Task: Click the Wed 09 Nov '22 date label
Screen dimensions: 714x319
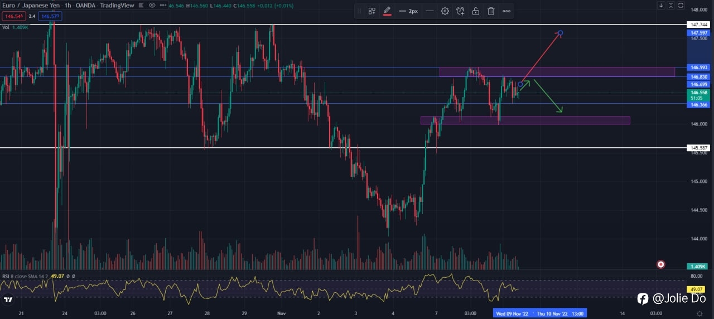Action: pyautogui.click(x=512, y=314)
